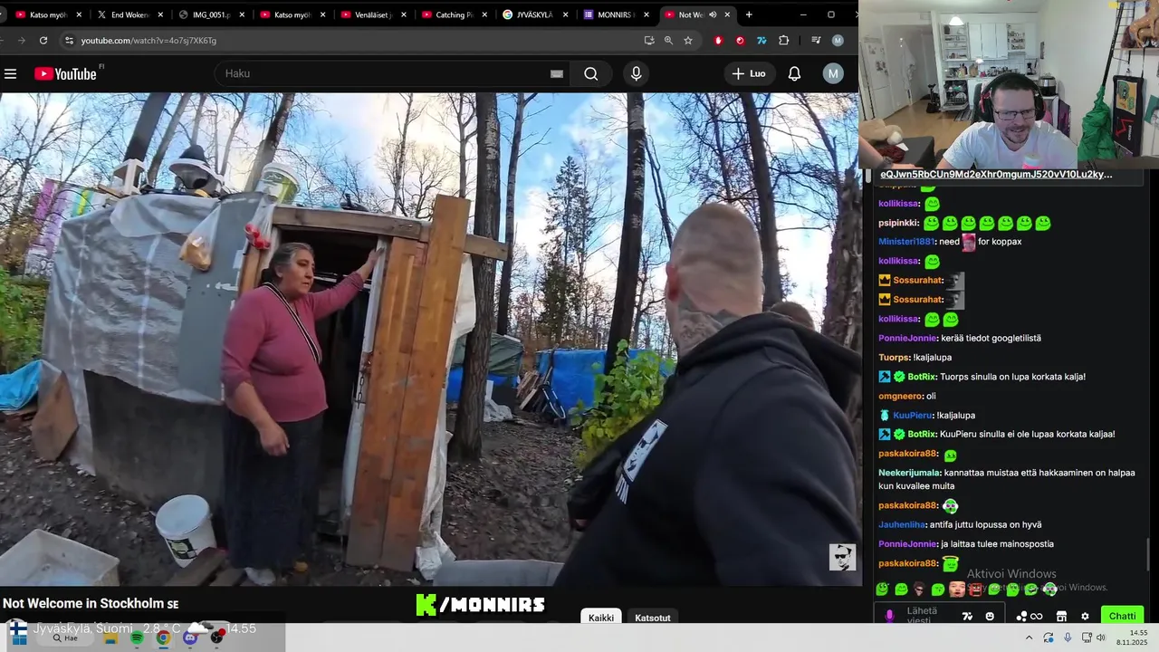Click the address bar URL
1159x652 pixels.
tap(148, 40)
